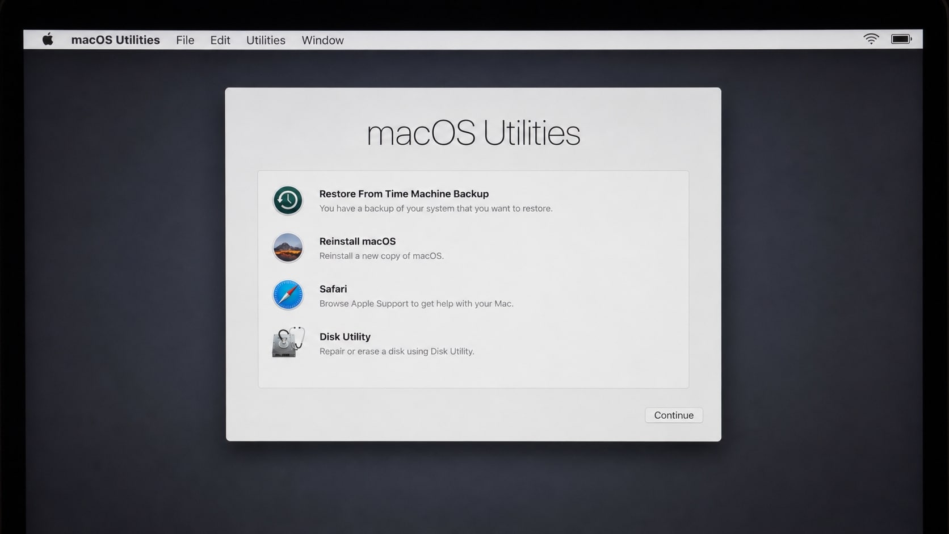Open the File menu
Image resolution: width=949 pixels, height=534 pixels.
(x=185, y=40)
